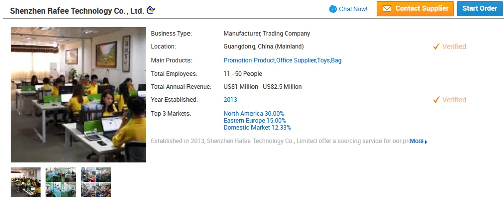Select Eastern Europe 15.00% market link
The height and width of the screenshot is (200, 504).
coord(255,121)
